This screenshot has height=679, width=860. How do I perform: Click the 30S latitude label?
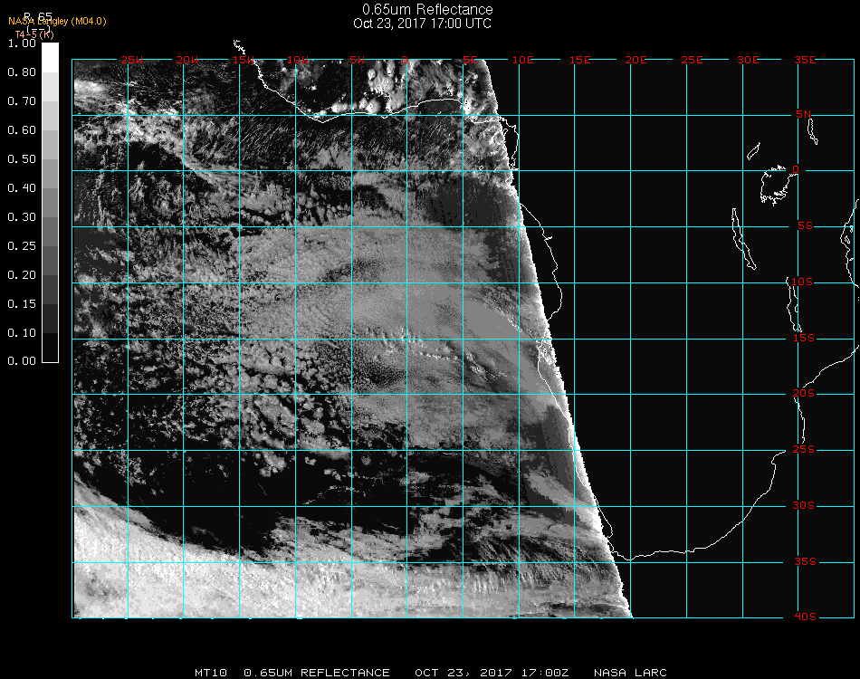804,506
